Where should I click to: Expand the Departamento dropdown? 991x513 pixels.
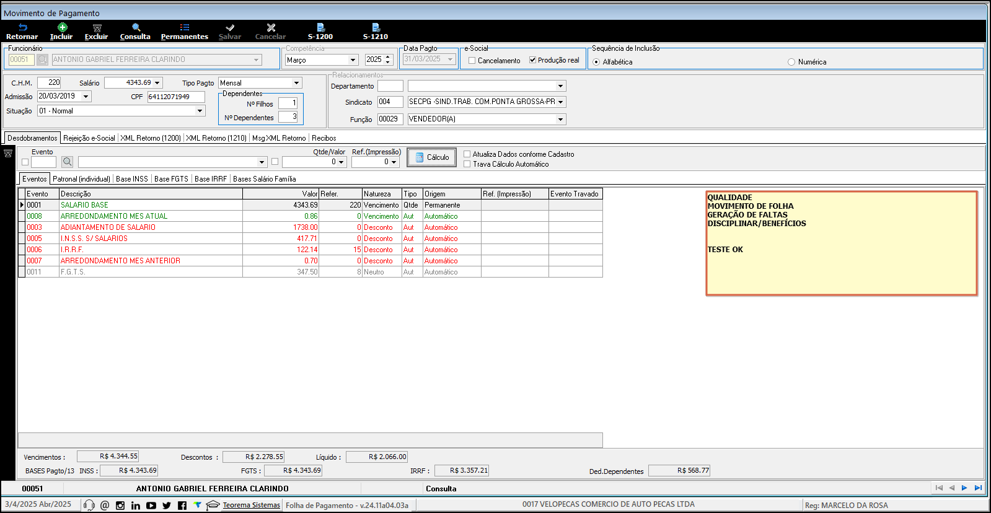click(x=561, y=86)
